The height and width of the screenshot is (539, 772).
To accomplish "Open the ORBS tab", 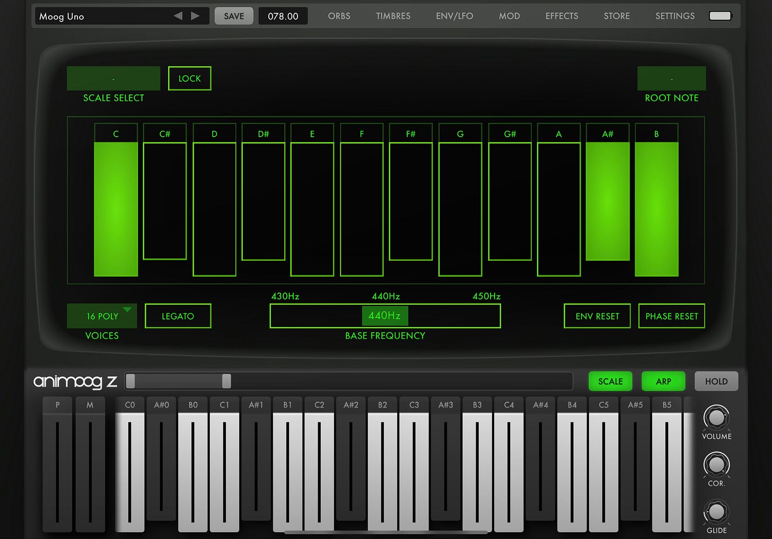I will [x=339, y=16].
